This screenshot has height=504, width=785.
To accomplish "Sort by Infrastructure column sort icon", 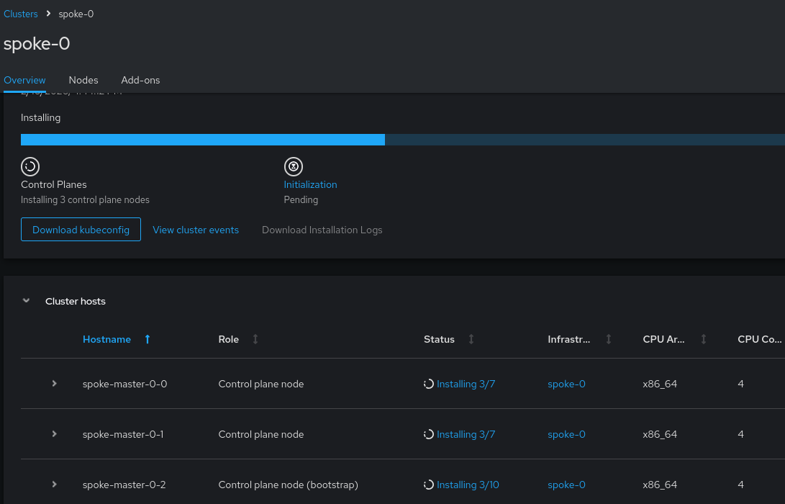I will 609,339.
